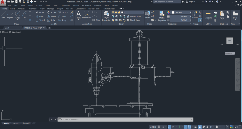Image resolution: width=242 pixels, height=129 pixels.
Task: Toggle layer on/off lightbulb in layer dropdown
Action: pos(113,12)
